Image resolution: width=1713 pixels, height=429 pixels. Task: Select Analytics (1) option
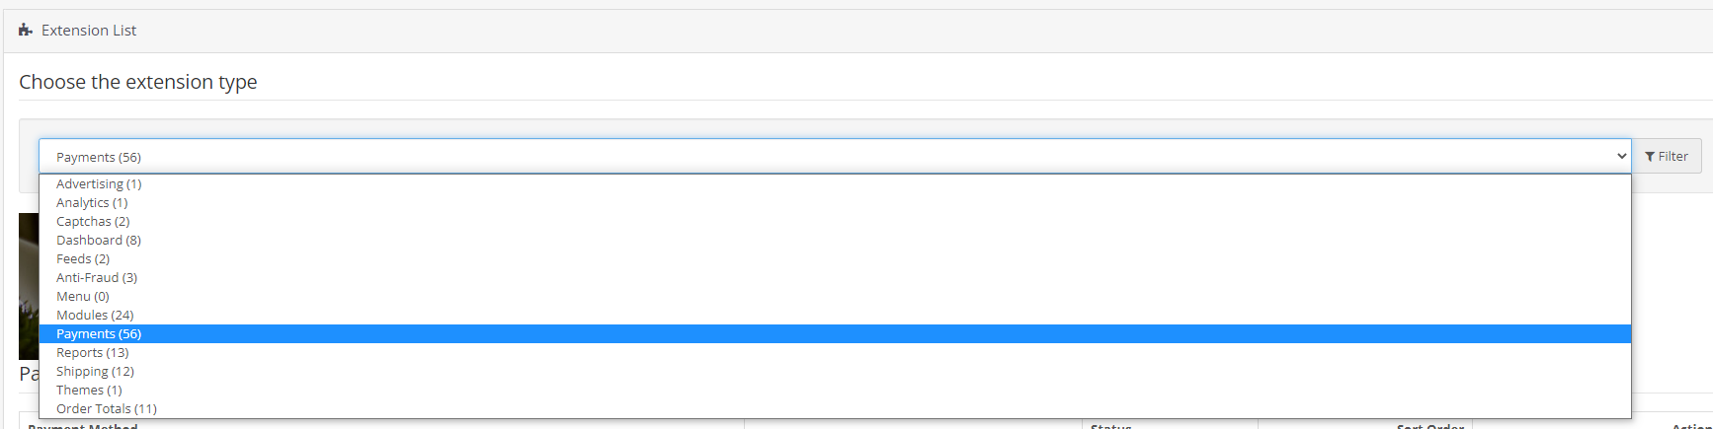(x=92, y=203)
